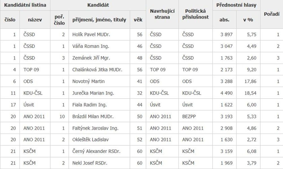This screenshot has width=283, height=169.
Task: Click the Pořadí column header
Action: coord(272,14)
